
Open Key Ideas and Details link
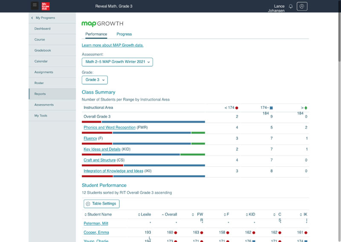tap(102, 149)
